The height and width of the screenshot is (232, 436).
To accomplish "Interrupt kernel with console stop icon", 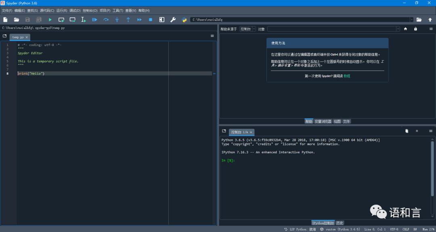I will 417,131.
